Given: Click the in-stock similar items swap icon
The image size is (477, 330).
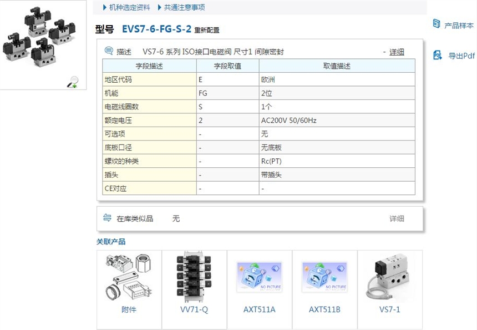Looking at the screenshot, I should pos(107,218).
